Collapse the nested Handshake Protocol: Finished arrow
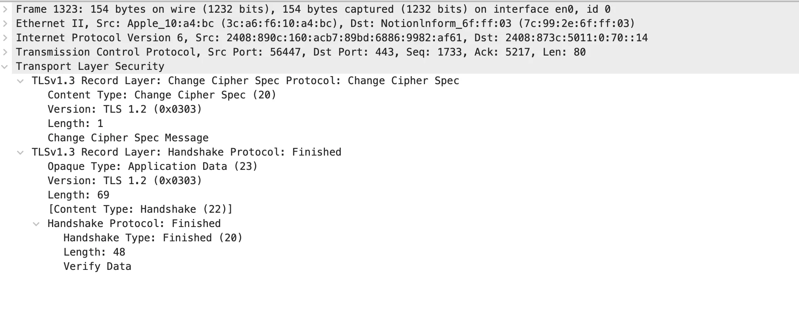The height and width of the screenshot is (331, 799). click(x=36, y=224)
